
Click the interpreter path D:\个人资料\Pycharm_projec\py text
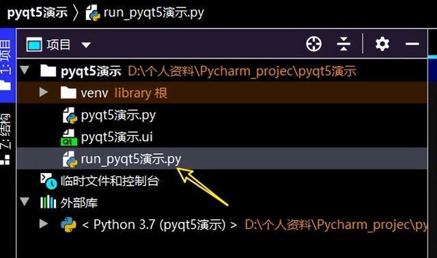point(335,225)
